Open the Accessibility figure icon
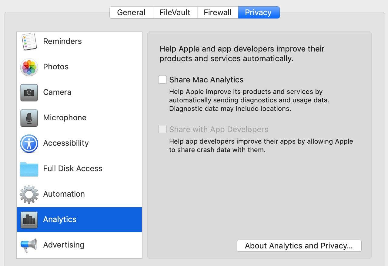Viewport: 388px width, 266px height. coord(29,144)
